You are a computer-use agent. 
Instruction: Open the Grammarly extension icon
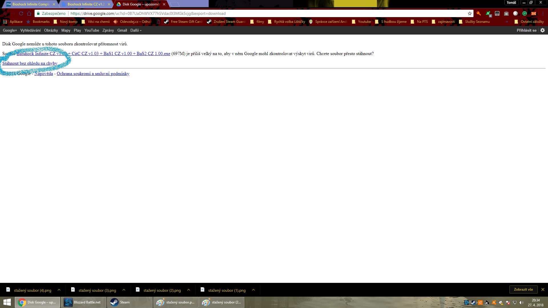pos(525,13)
